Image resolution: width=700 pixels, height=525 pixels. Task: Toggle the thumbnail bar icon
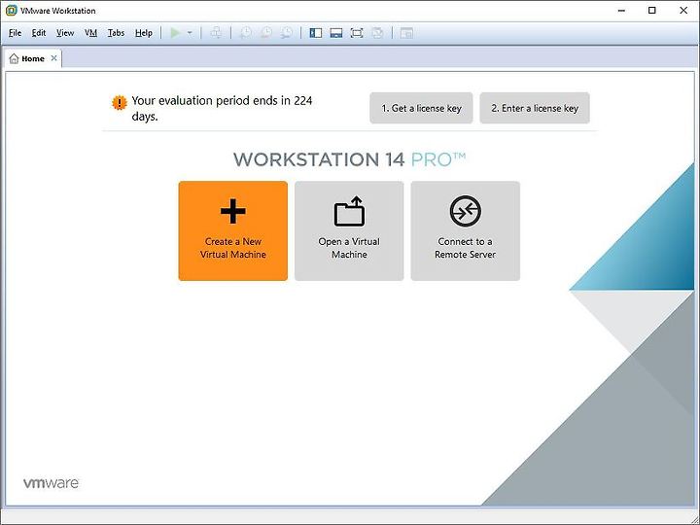pos(336,33)
